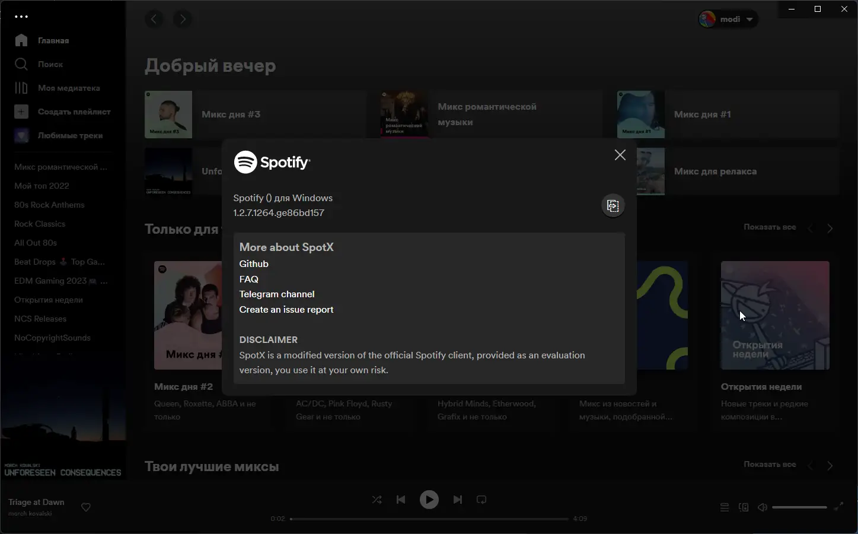Viewport: 858px width, 534px height.
Task: Click Показать все for Твои лучшие миксы
Action: click(x=770, y=465)
